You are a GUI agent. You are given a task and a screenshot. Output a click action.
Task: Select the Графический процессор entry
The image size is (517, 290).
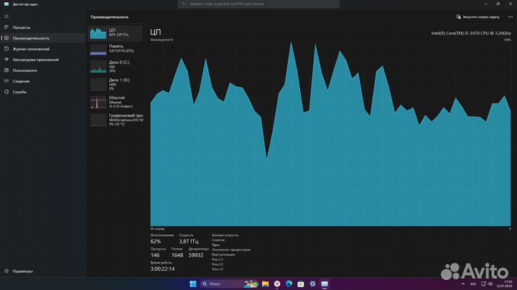[x=116, y=120]
